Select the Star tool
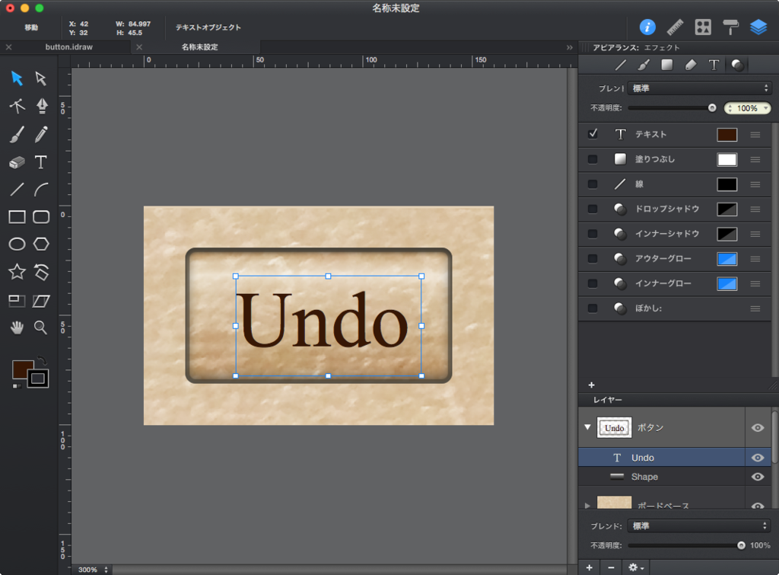The width and height of the screenshot is (779, 575). pos(17,272)
